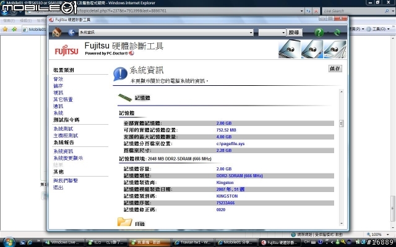Click IE stop button with red X

click(316, 11)
